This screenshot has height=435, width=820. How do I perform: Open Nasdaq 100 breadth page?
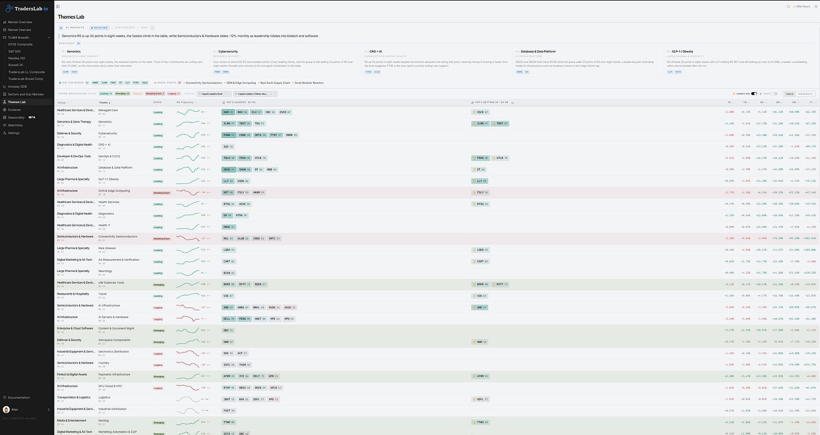[x=16, y=58]
